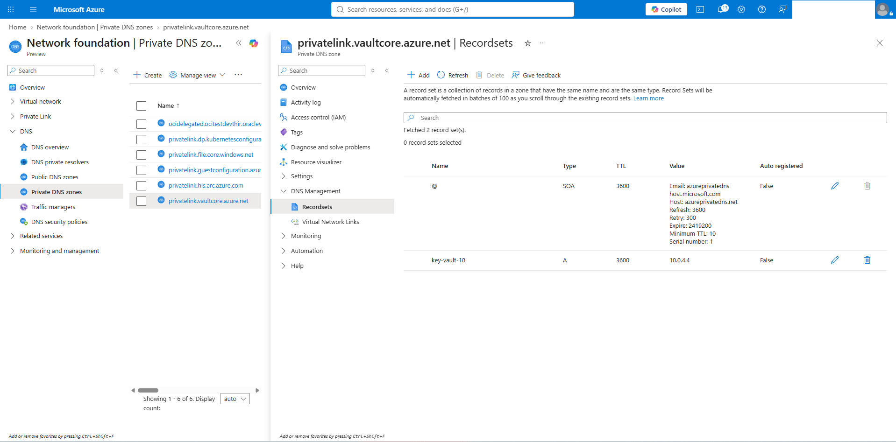Open DNS overview in left navigation

point(50,147)
